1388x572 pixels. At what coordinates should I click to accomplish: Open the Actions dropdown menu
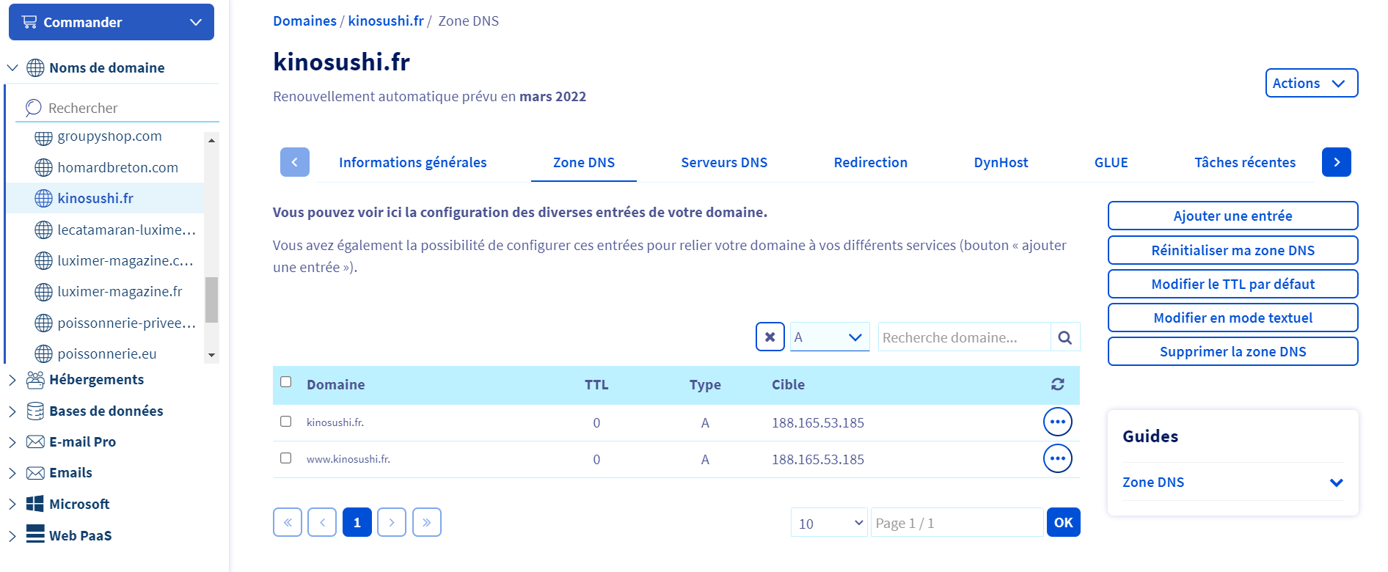1311,84
